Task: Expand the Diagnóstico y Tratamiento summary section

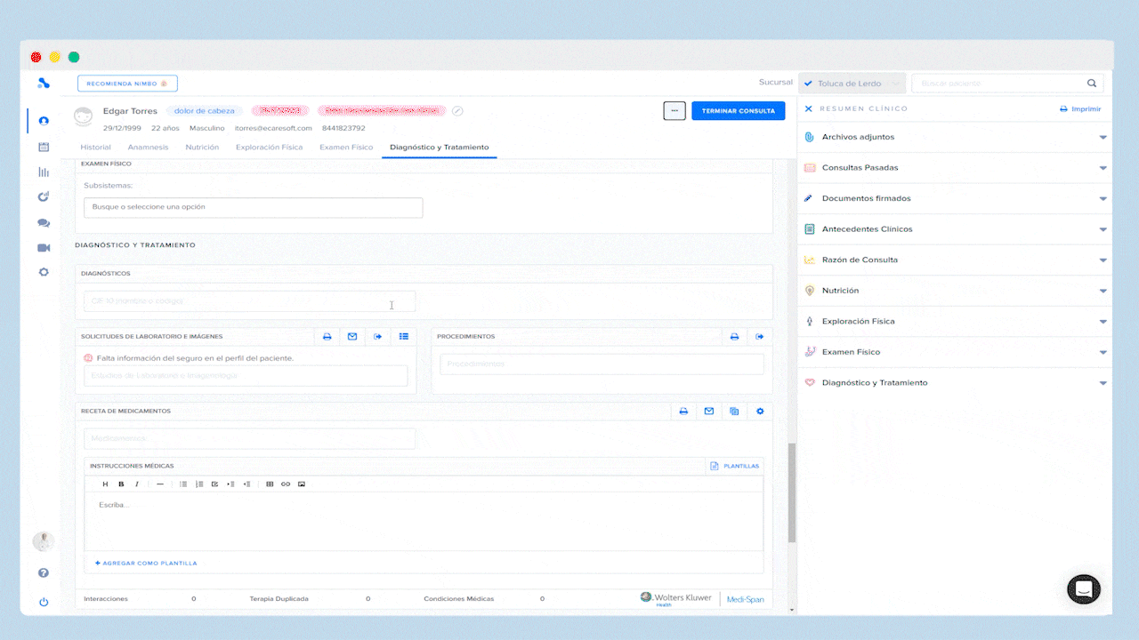Action: (x=954, y=383)
